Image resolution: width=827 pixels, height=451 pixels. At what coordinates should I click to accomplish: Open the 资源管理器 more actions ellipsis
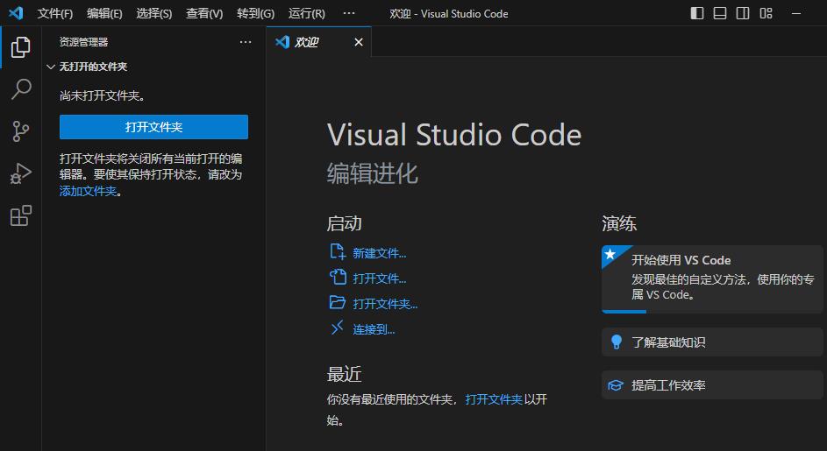pyautogui.click(x=246, y=42)
